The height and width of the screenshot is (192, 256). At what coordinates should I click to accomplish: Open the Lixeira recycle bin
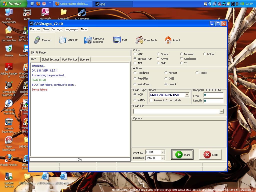tap(9, 51)
